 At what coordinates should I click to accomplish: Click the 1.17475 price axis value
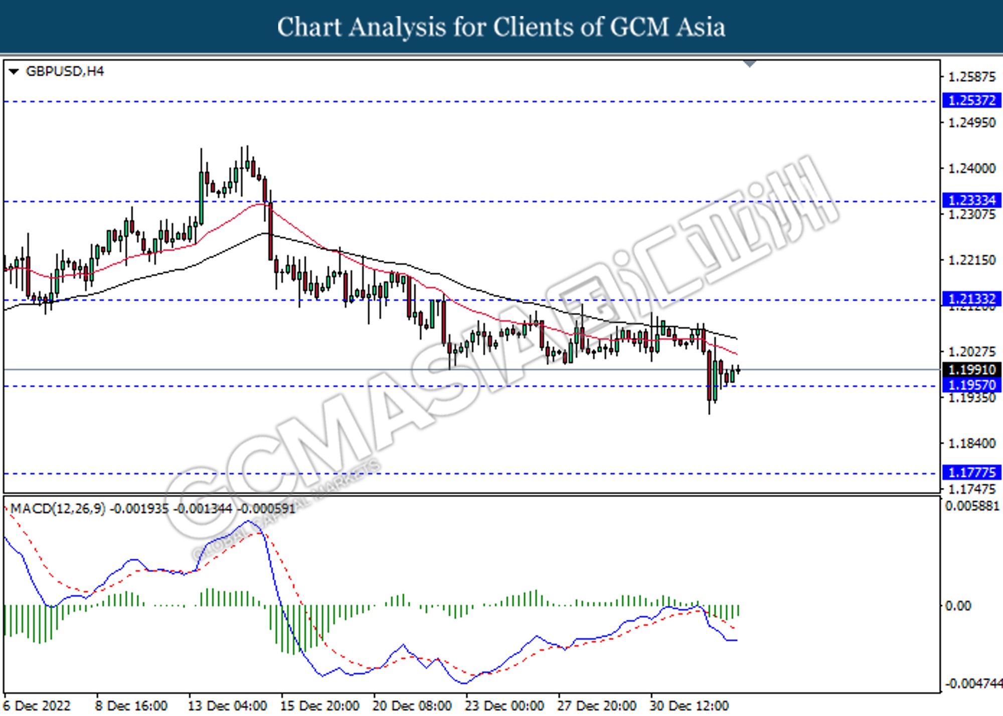(972, 489)
